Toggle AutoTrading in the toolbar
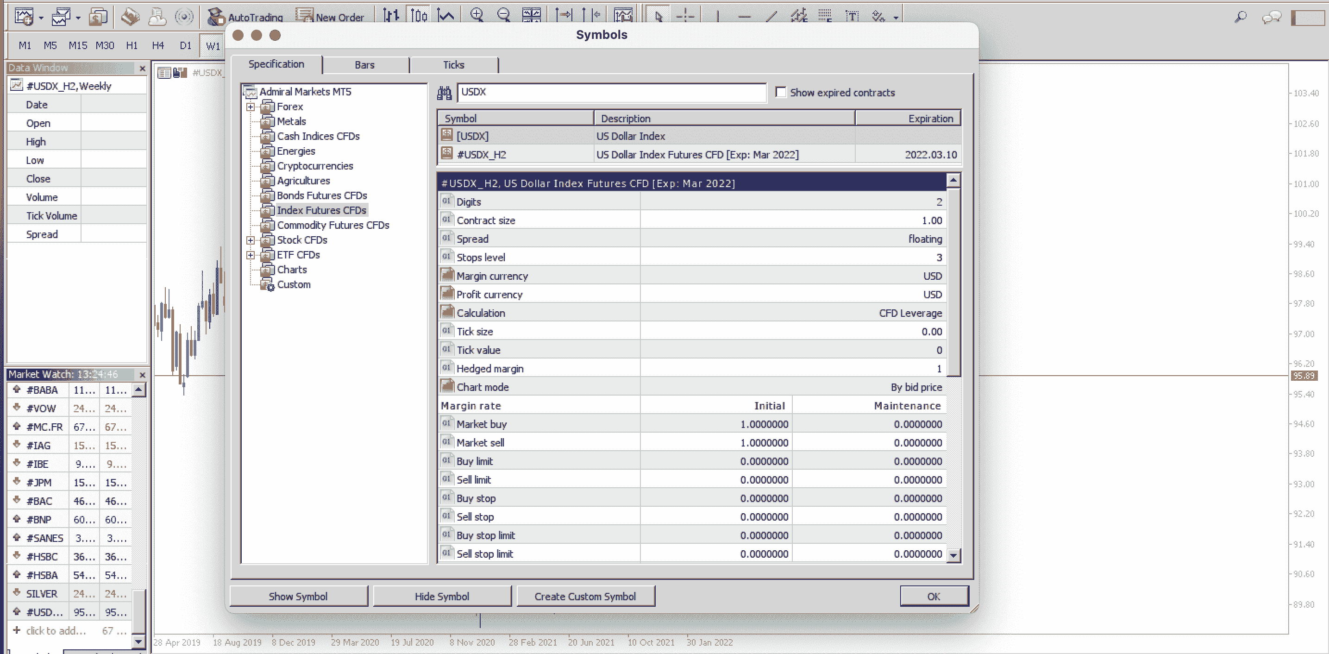This screenshot has height=654, width=1329. point(244,17)
